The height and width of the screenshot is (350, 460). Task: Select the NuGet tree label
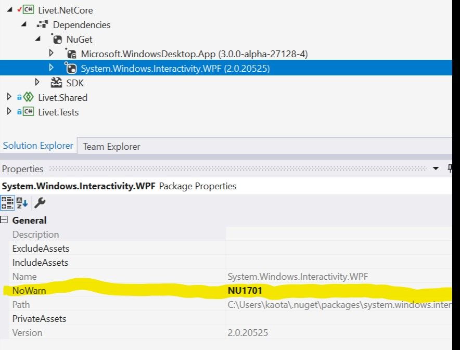pyautogui.click(x=79, y=40)
